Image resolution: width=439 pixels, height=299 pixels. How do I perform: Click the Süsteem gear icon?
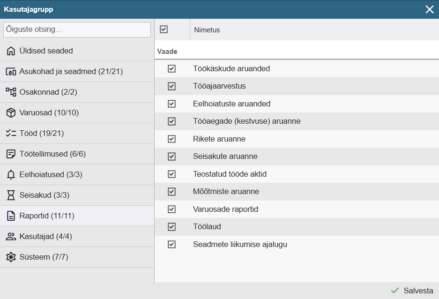coord(11,257)
